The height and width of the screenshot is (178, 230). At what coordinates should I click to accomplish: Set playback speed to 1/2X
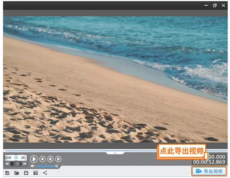point(7,158)
